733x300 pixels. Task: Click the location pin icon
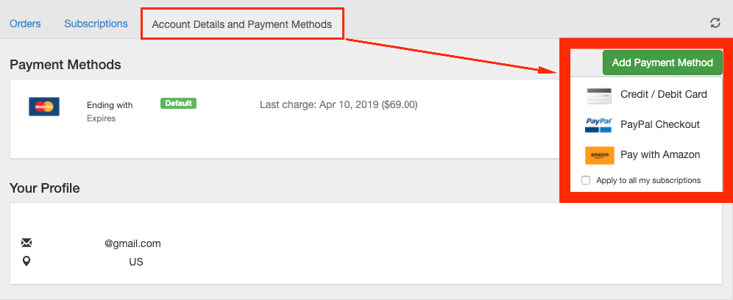(26, 261)
